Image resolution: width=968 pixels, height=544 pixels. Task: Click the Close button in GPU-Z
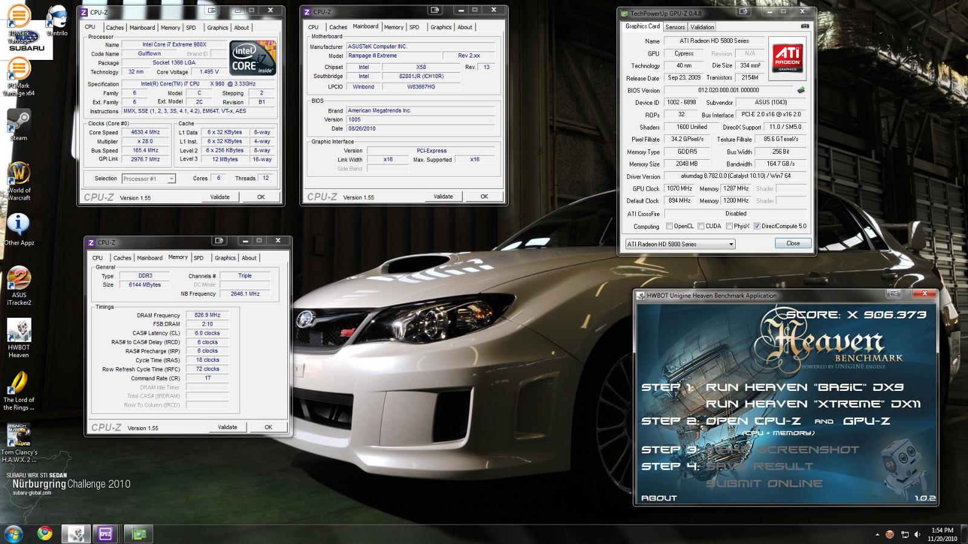[793, 243]
